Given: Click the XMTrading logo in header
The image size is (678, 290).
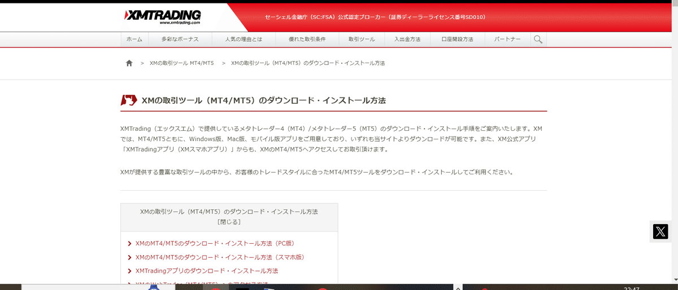Looking at the screenshot, I should [x=162, y=17].
